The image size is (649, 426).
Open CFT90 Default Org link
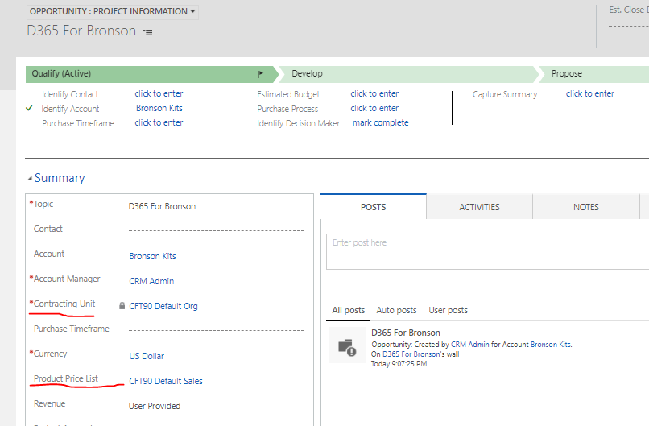(163, 306)
